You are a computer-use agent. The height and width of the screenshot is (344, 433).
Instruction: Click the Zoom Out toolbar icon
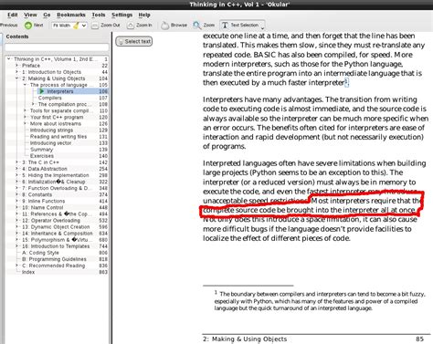(95, 26)
